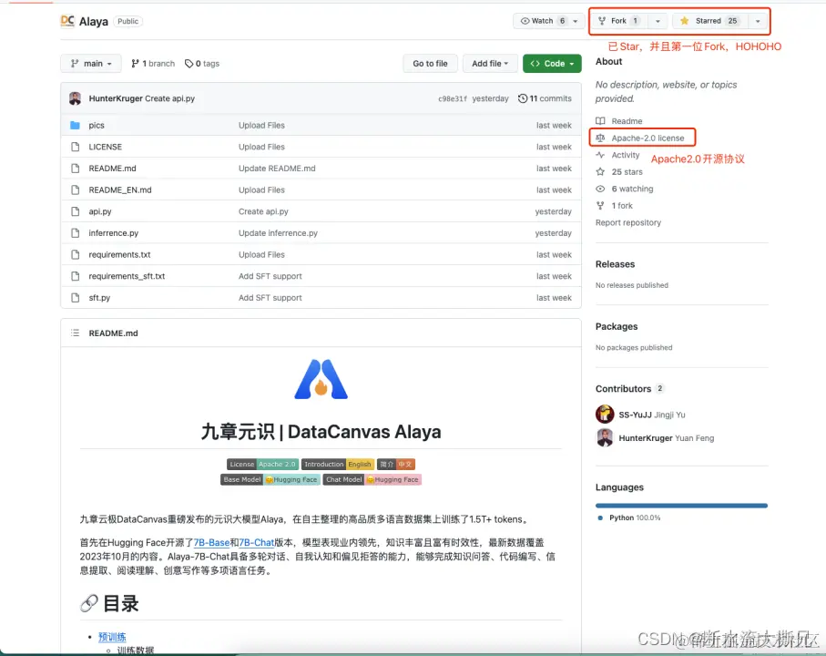
Task: Open the green Code dropdown
Action: click(x=552, y=63)
